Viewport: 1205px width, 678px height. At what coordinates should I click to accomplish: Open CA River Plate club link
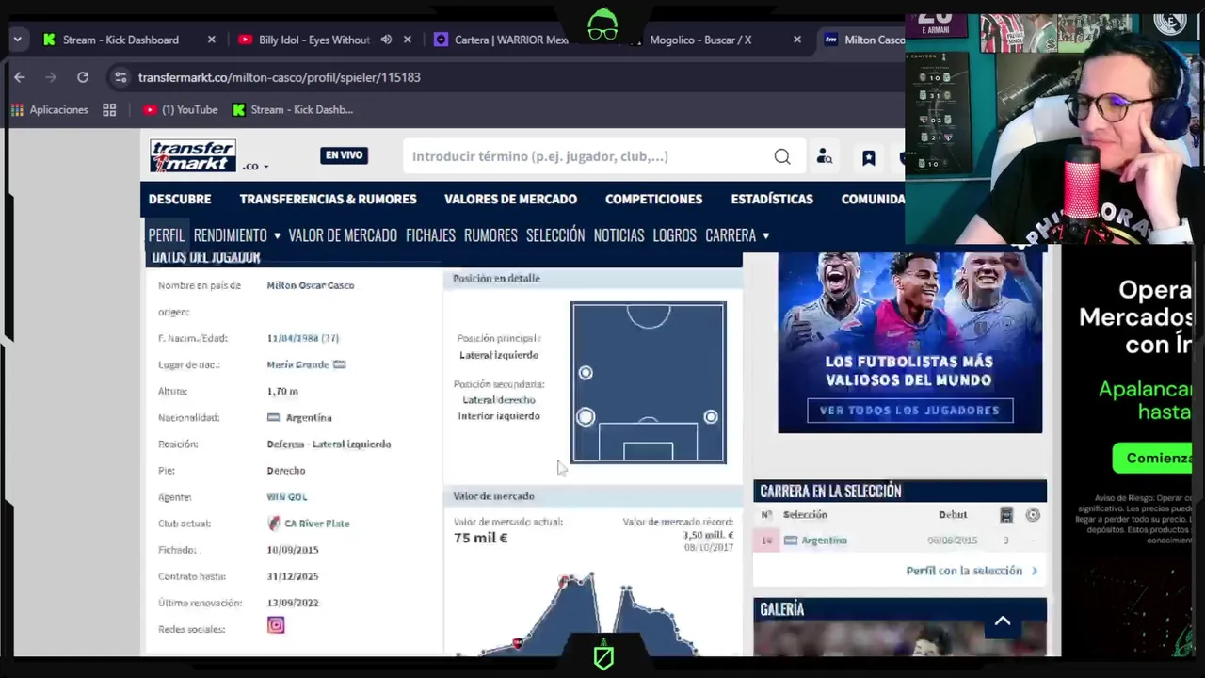click(316, 524)
